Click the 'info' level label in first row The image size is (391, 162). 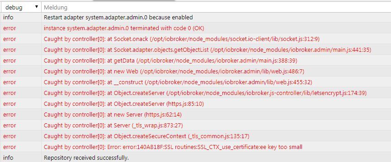point(8,18)
